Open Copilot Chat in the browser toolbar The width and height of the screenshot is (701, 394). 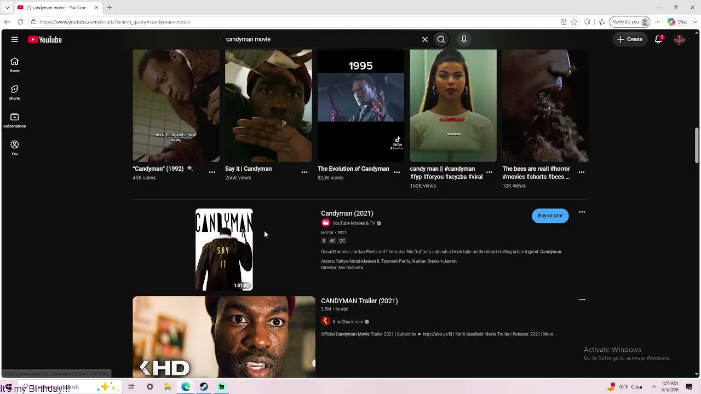click(x=677, y=22)
